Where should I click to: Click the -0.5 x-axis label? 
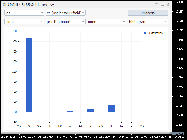click(x=19, y=126)
